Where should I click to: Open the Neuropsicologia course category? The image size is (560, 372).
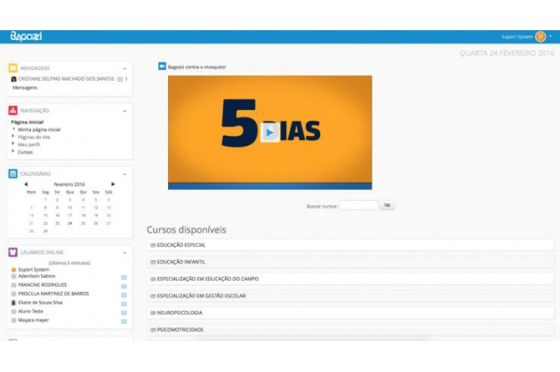click(180, 313)
